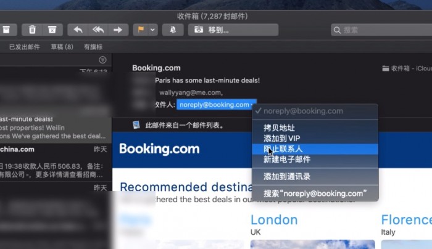This screenshot has width=432, height=249.
Task: Toggle message list filter icon
Action: pos(102,60)
